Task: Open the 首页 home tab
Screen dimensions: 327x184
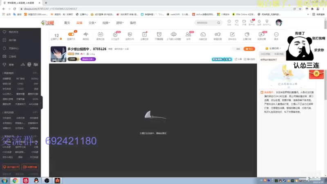Action: click(67, 23)
